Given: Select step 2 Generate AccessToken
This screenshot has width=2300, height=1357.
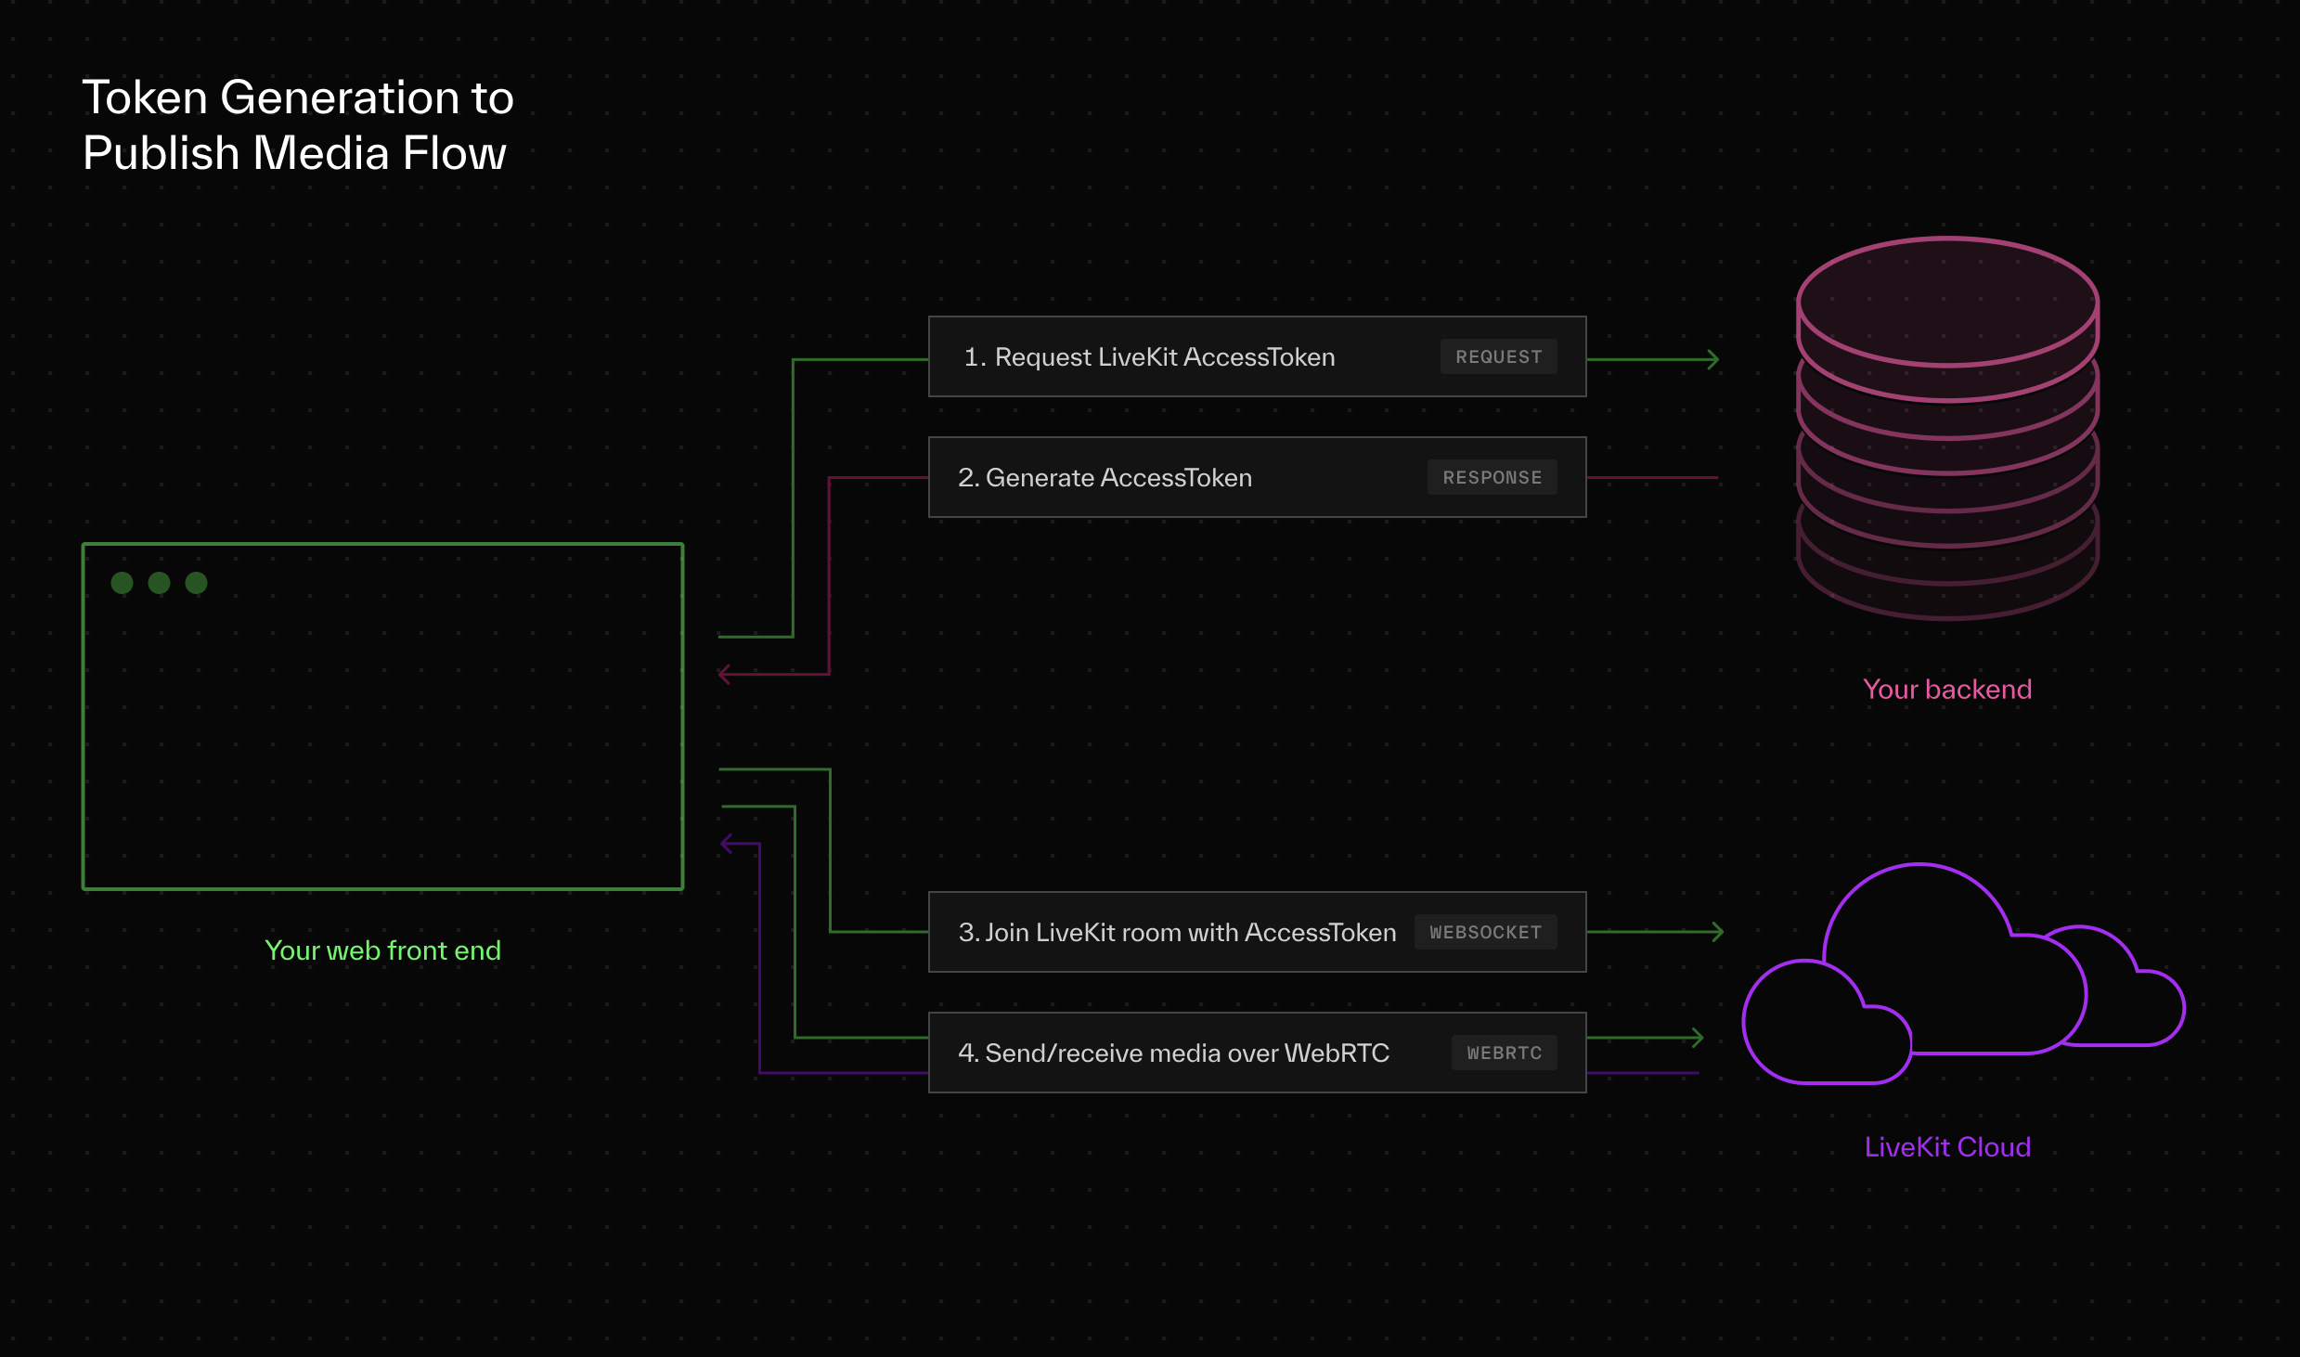Looking at the screenshot, I should pos(1105,478).
